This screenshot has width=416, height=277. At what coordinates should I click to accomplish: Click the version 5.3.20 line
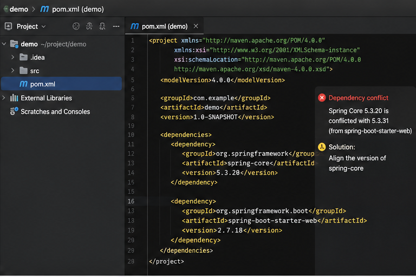click(x=230, y=173)
